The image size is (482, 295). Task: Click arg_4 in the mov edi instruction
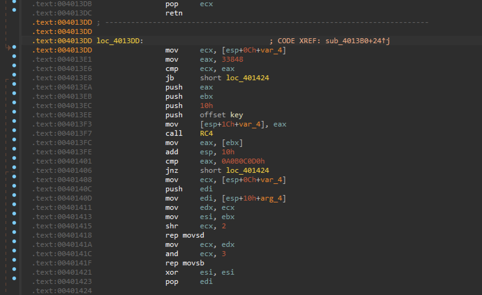pos(271,198)
